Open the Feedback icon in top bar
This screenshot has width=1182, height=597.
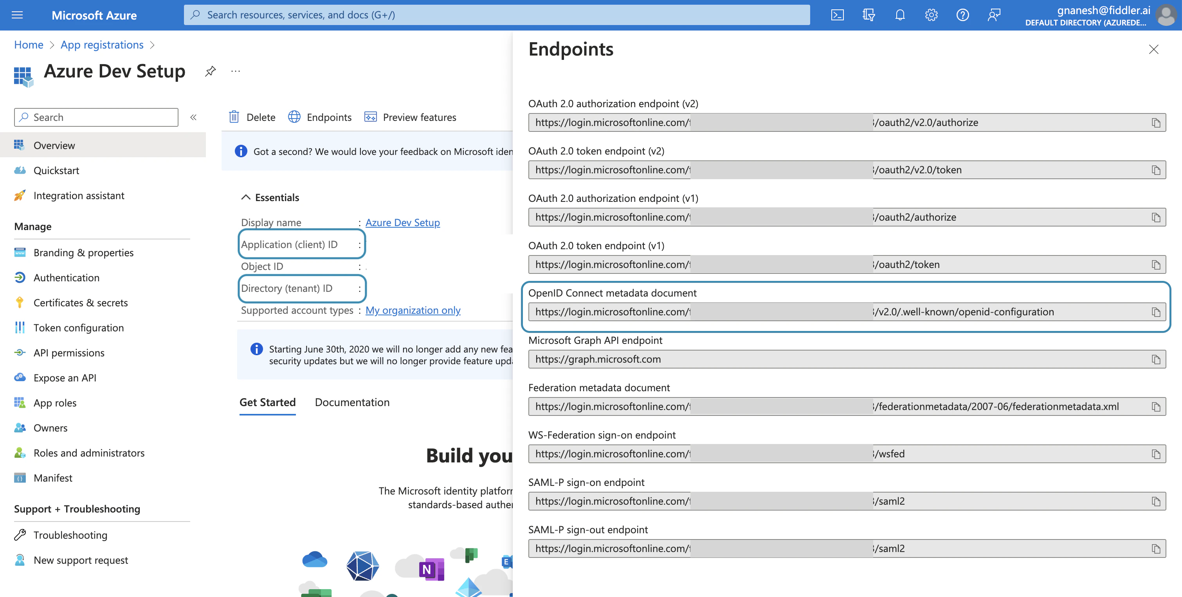coord(994,15)
